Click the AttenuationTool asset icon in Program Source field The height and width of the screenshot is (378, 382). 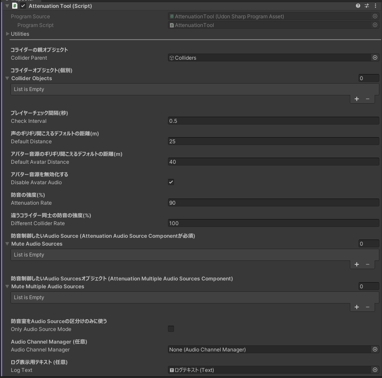click(171, 16)
